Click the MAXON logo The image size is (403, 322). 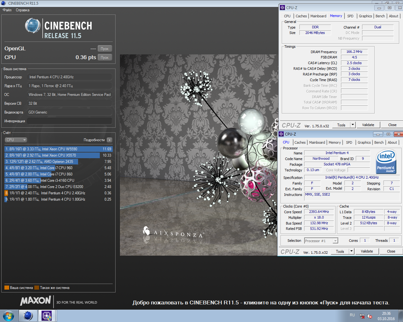pyautogui.click(x=36, y=301)
